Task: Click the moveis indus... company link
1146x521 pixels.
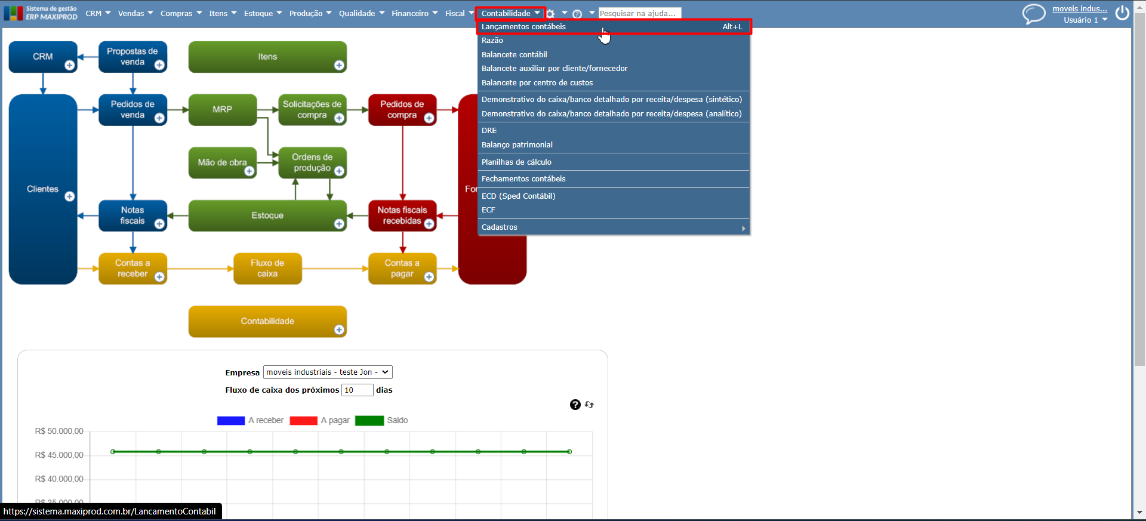Action: tap(1079, 9)
